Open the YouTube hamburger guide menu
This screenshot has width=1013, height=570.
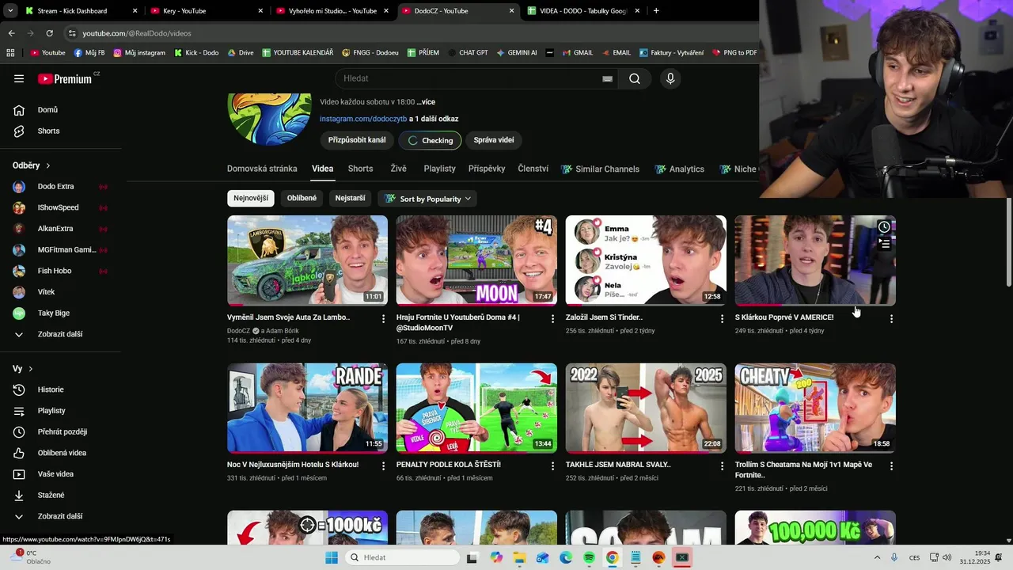19,78
